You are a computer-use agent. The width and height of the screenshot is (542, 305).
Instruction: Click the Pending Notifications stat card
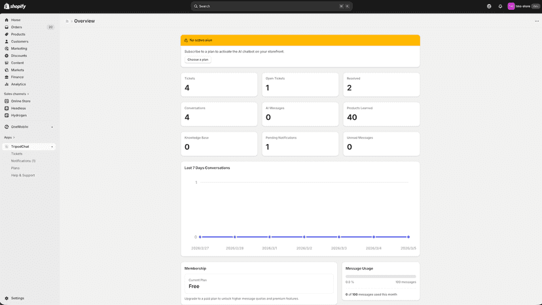(300, 144)
